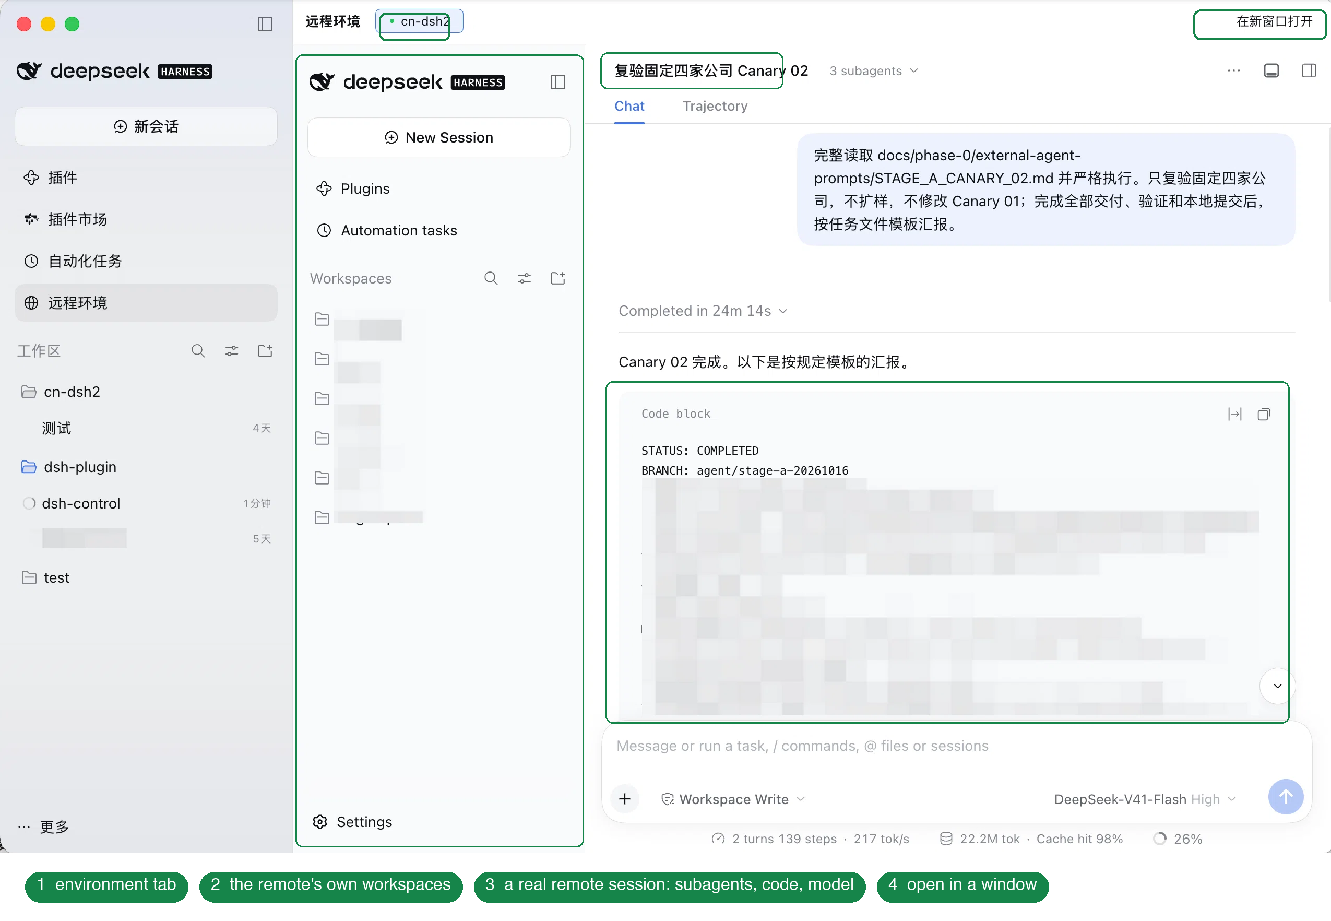Image resolution: width=1331 pixels, height=921 pixels.
Task: Select the dsh-plugin workspace
Action: point(146,467)
